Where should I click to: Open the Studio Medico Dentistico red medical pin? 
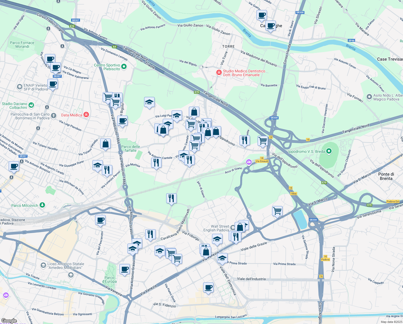(219, 72)
